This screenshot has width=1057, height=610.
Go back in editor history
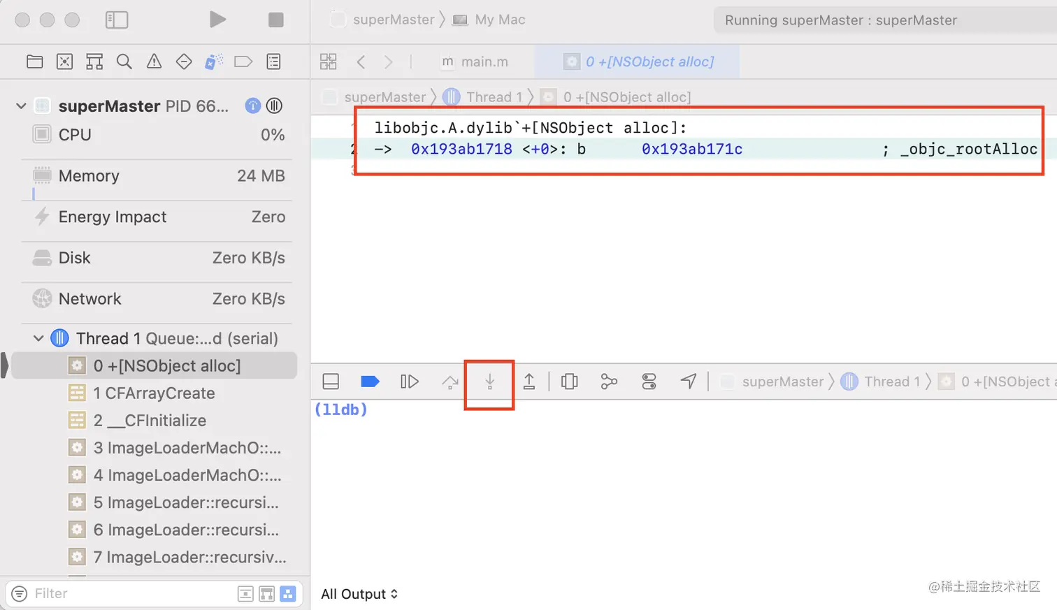tap(361, 61)
